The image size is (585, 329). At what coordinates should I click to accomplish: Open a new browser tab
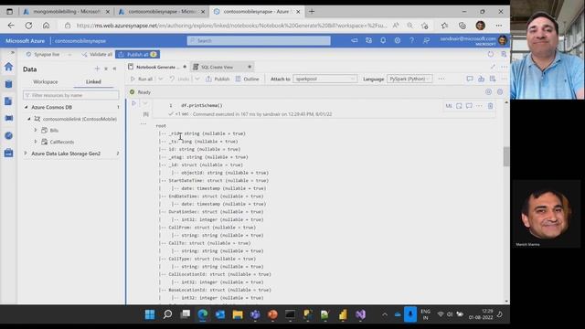point(312,12)
